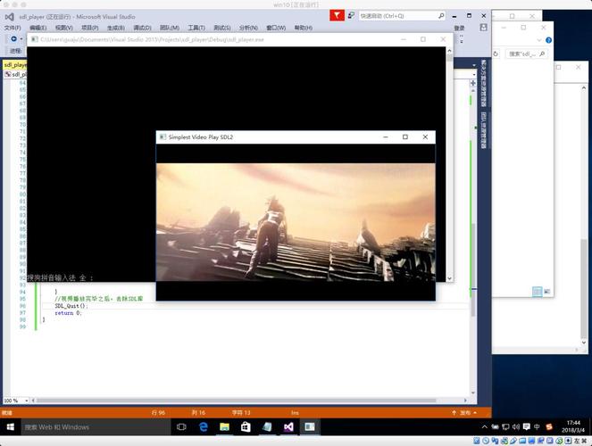This screenshot has width=592, height=446.
Task: Open the Windows Start menu
Action: [x=10, y=426]
